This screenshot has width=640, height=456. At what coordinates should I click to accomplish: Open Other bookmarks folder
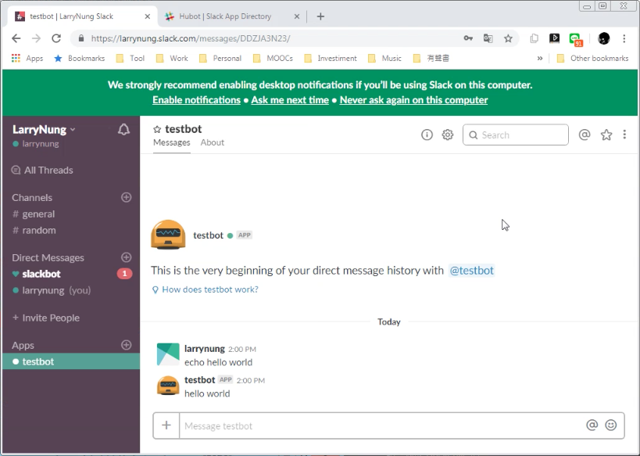tap(592, 59)
